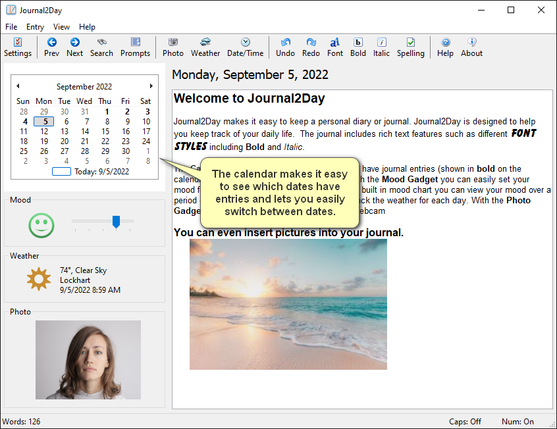Redo the last action
The width and height of the screenshot is (557, 429).
(311, 47)
